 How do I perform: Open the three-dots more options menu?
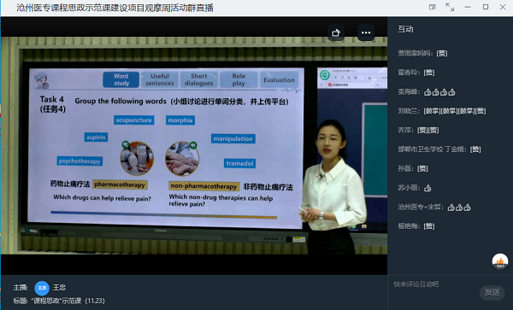[x=366, y=32]
